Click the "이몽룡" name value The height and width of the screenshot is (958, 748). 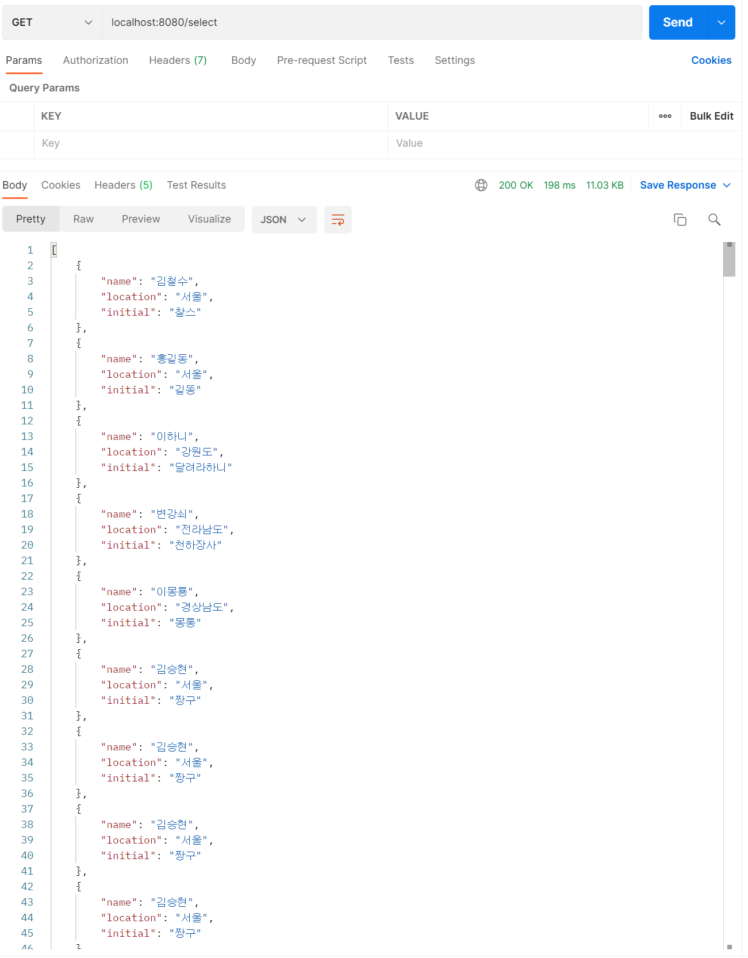(x=172, y=592)
